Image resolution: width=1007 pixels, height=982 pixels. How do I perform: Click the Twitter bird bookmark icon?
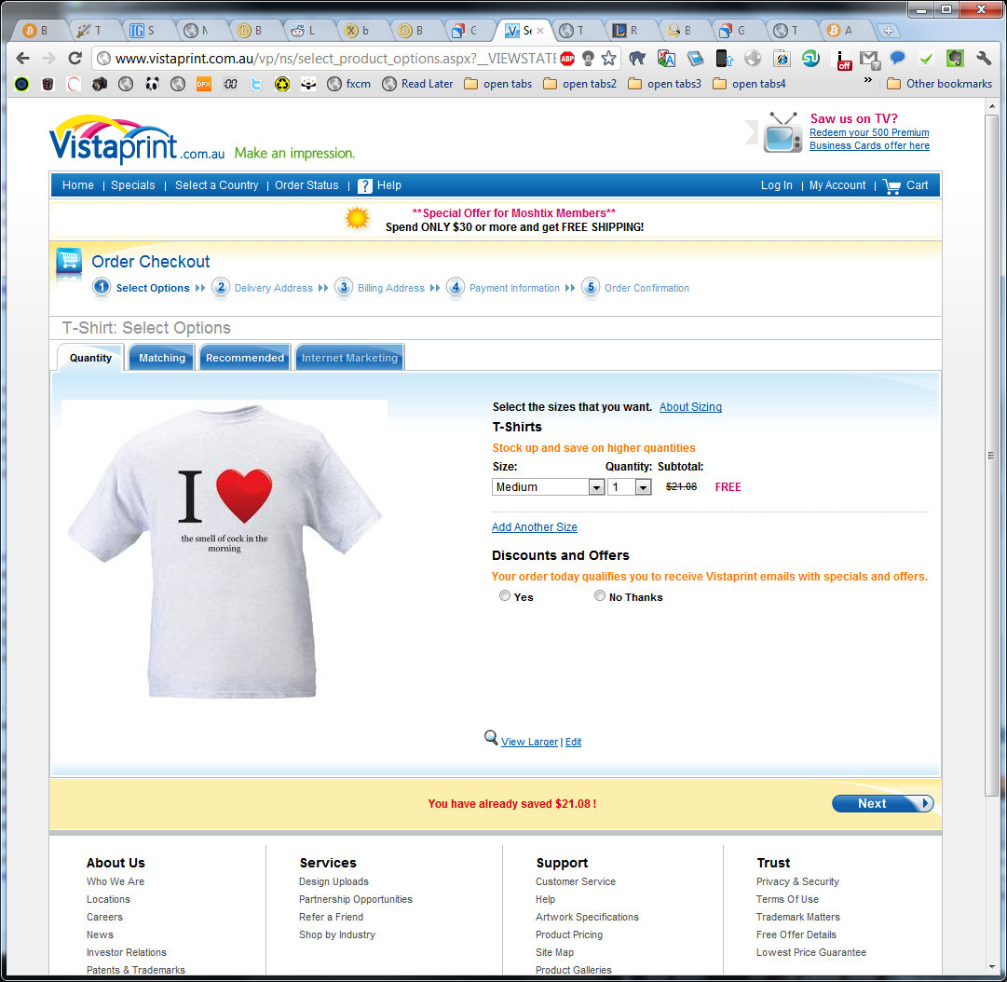256,84
